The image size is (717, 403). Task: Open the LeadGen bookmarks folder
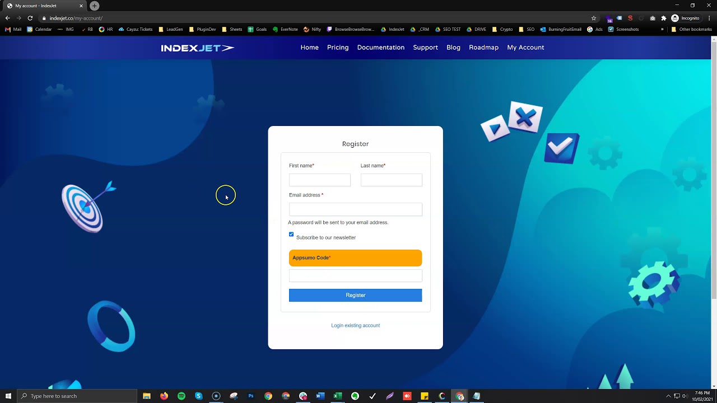[x=171, y=29]
